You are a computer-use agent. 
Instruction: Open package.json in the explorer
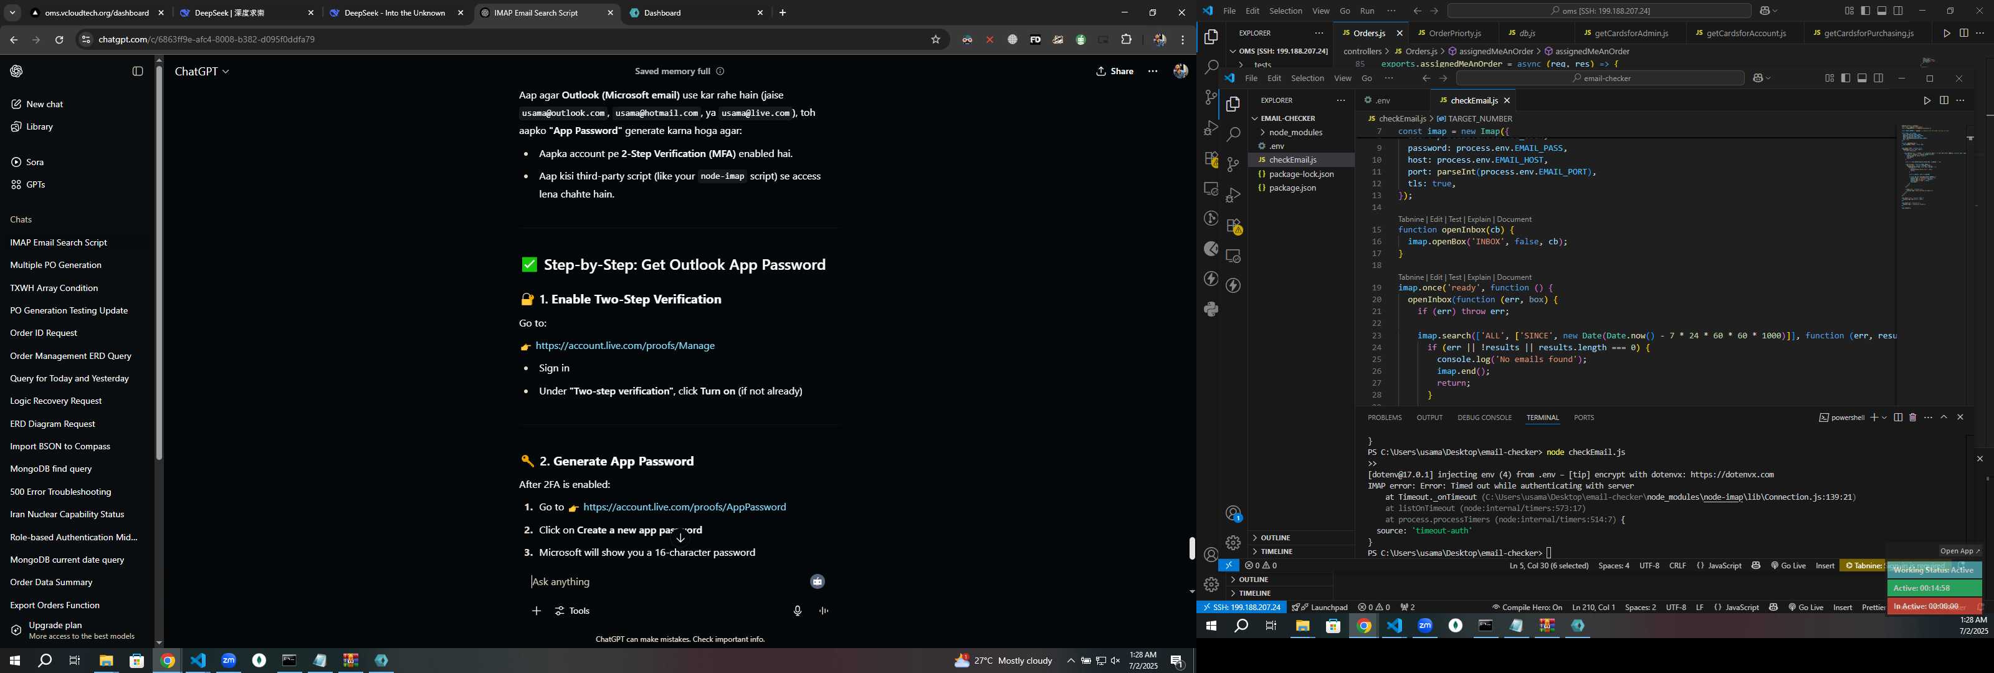(1292, 188)
